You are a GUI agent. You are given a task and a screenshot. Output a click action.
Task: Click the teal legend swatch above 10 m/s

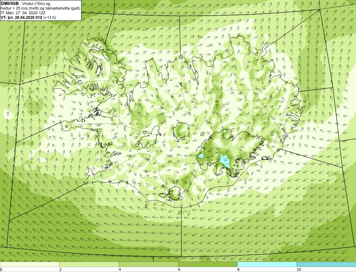[x=326, y=264]
